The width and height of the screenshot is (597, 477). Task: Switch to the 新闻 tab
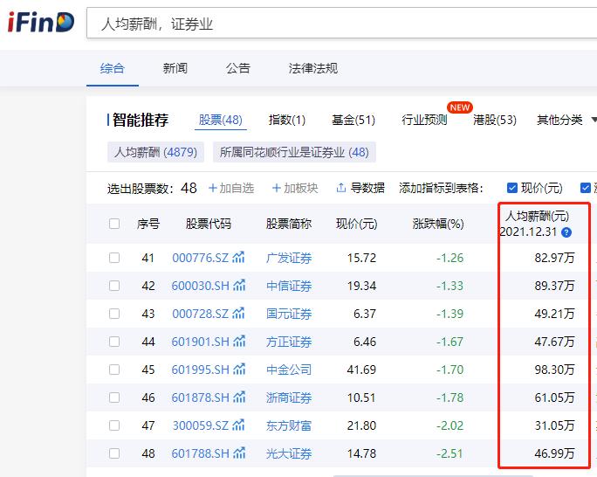(175, 68)
